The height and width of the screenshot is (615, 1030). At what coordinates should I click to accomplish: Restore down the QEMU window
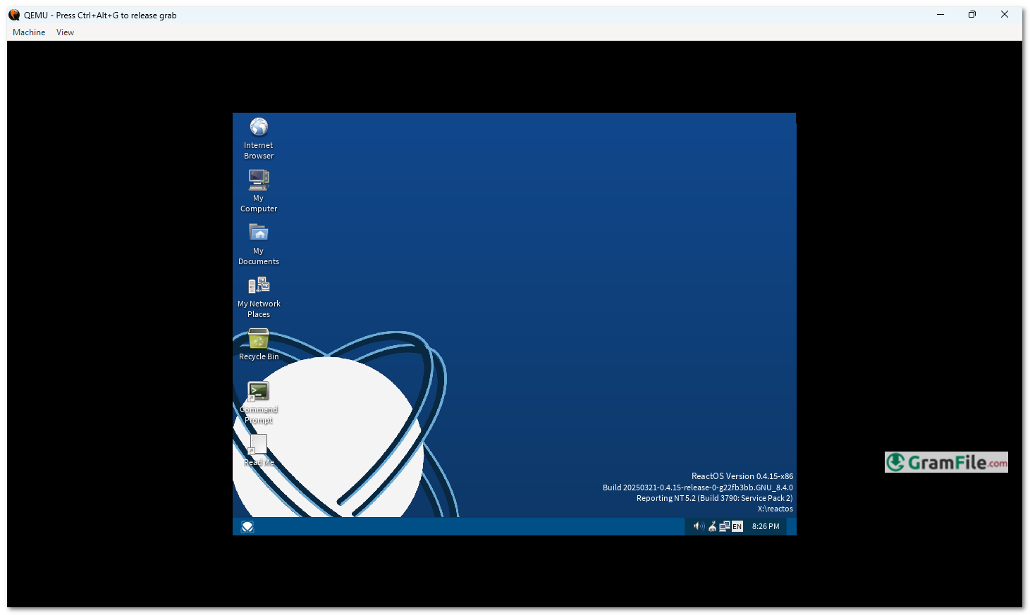[972, 15]
